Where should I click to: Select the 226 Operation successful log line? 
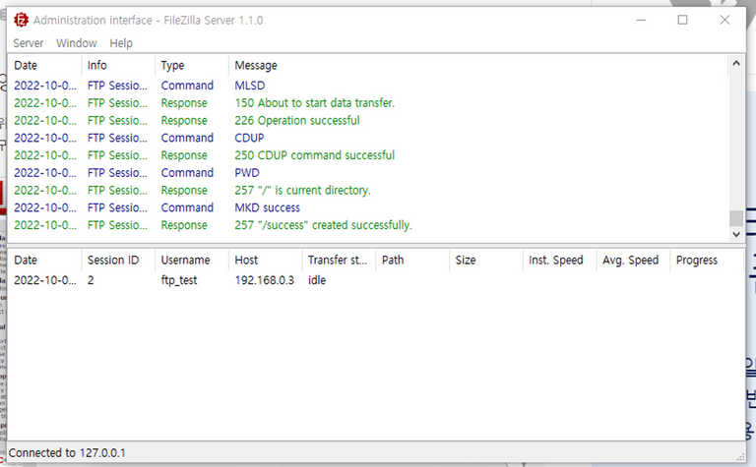tap(296, 121)
